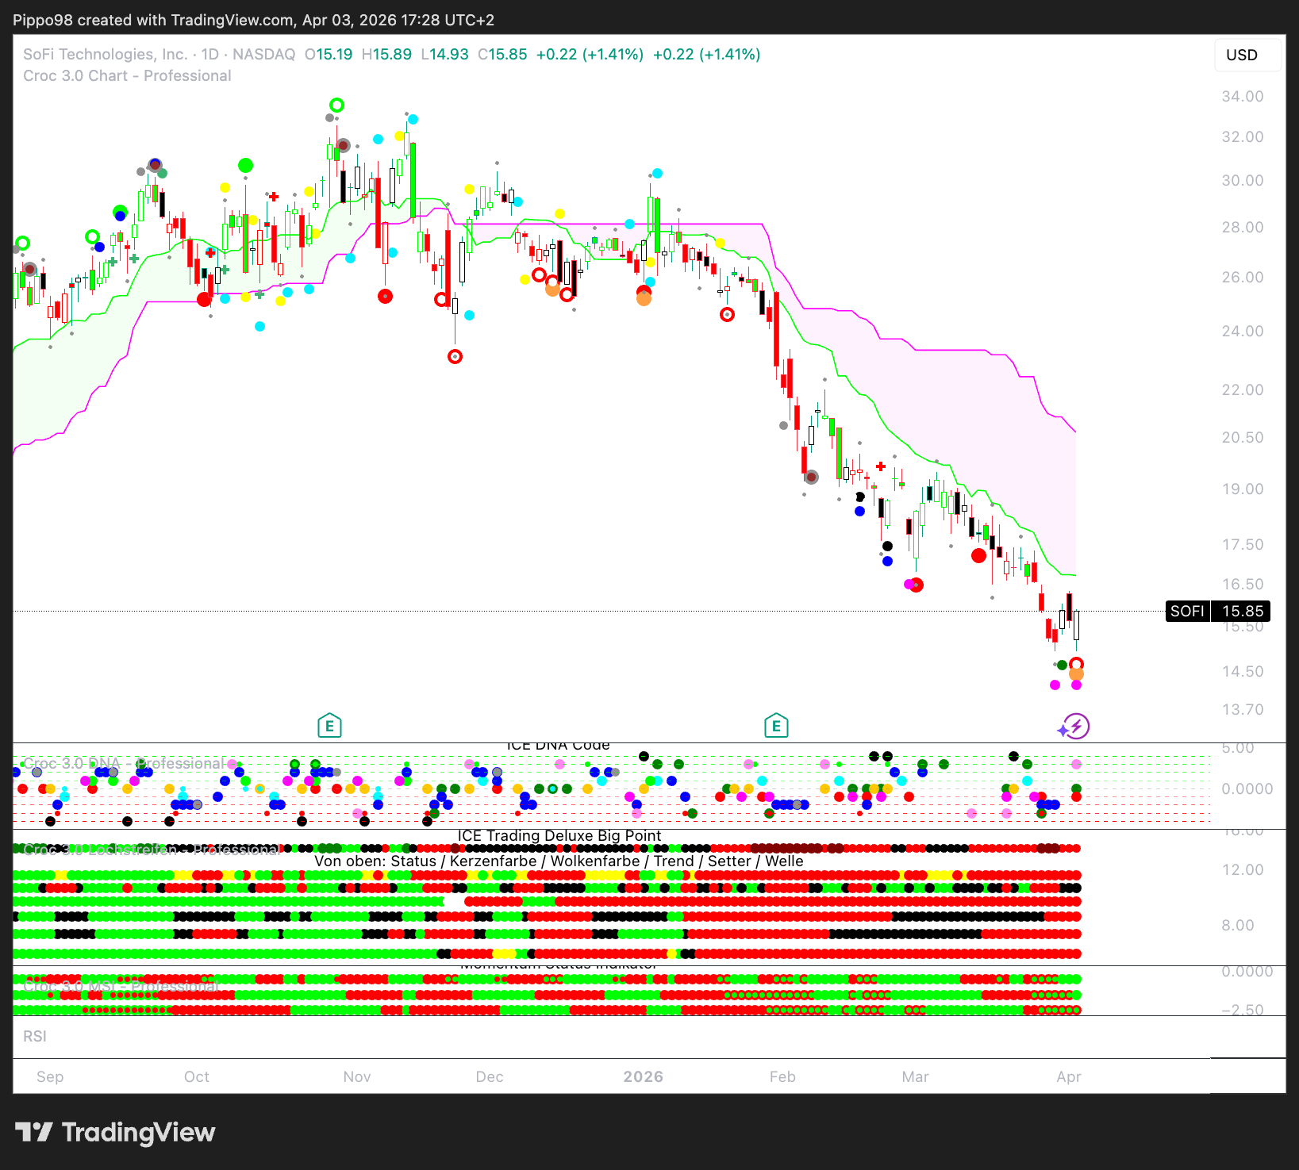
Task: Click the red plus marker in February
Action: [880, 466]
